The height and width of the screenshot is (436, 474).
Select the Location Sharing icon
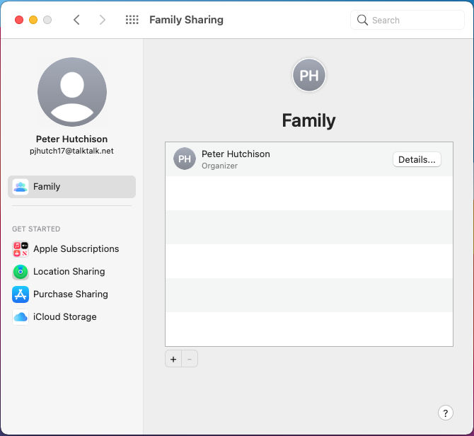[21, 272]
